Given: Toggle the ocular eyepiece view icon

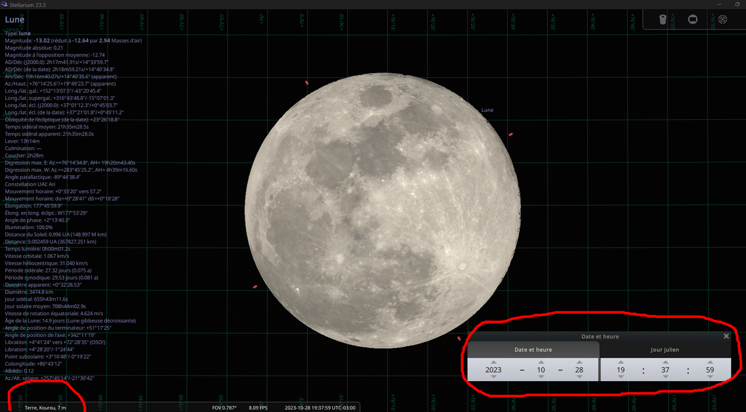Looking at the screenshot, I should [x=662, y=20].
